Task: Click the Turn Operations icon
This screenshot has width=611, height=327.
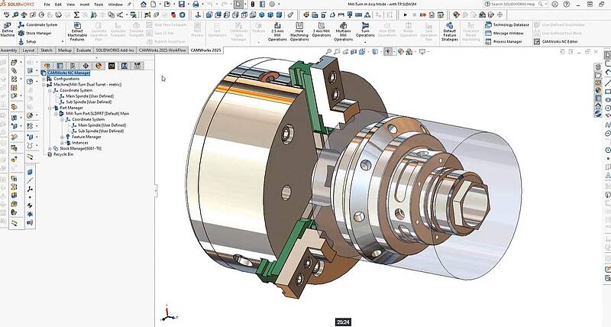Action: [366, 26]
